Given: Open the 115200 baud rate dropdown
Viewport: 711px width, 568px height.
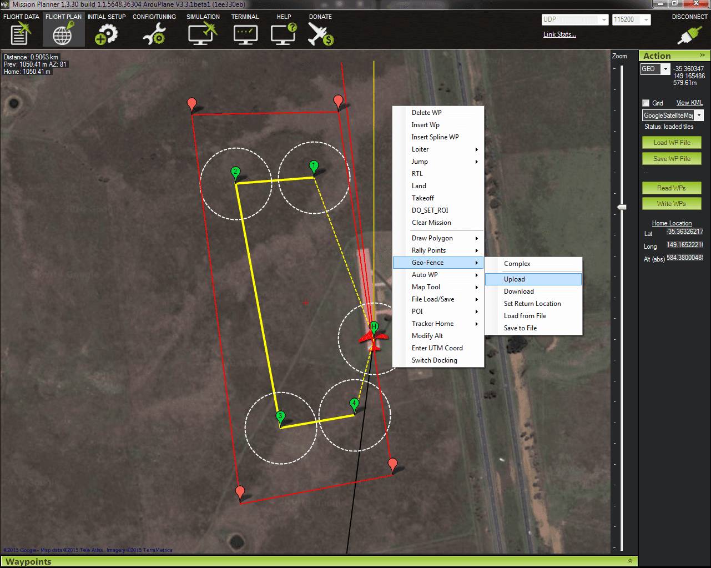Looking at the screenshot, I should tap(646, 19).
